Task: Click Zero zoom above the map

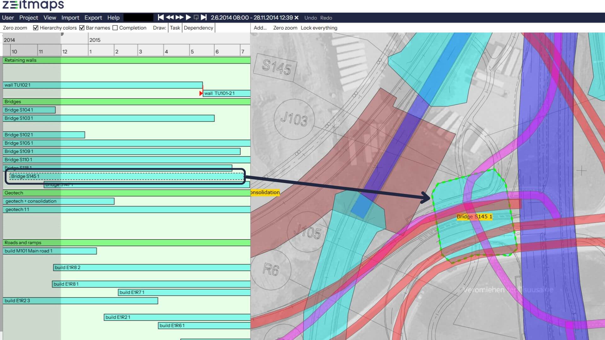Action: coord(285,28)
